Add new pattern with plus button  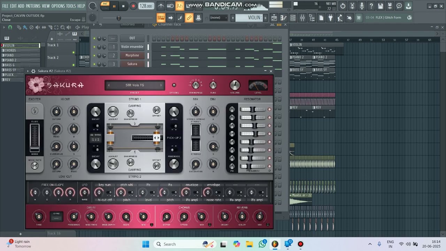265,18
